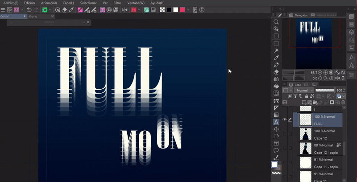357x182 pixels.
Task: Open the Capa(L) menu
Action: (68, 3)
